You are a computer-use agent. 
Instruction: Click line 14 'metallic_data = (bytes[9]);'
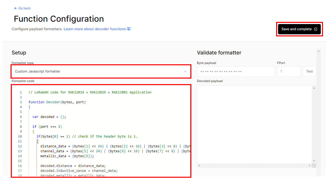tap(67, 156)
